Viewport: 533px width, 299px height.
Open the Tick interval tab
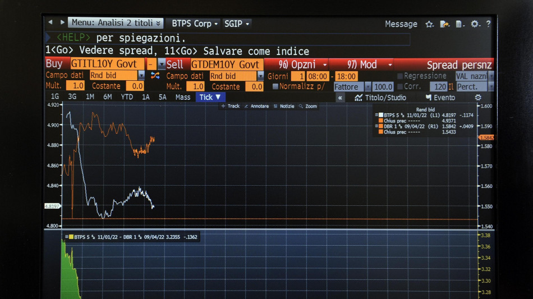pyautogui.click(x=210, y=97)
